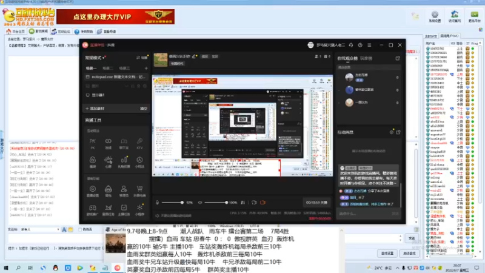The width and height of the screenshot is (485, 273).
Task: Click the streaming app taskbar icon
Action: pyautogui.click(x=117, y=268)
